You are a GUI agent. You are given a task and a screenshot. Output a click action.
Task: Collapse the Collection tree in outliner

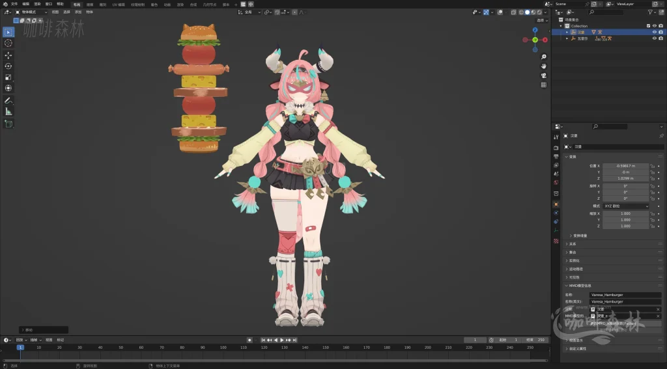561,26
